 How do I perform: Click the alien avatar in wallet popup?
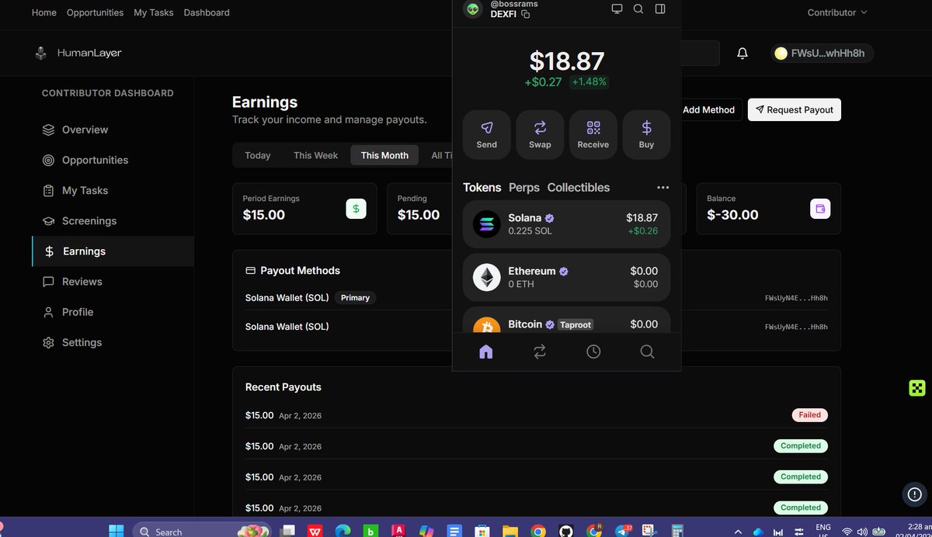coord(472,9)
